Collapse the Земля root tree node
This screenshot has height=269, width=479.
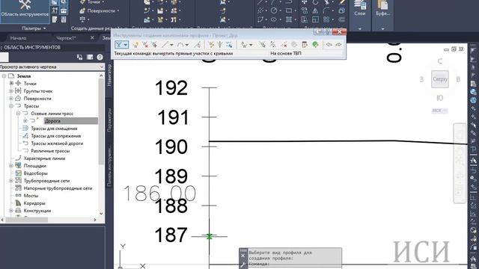click(x=4, y=76)
